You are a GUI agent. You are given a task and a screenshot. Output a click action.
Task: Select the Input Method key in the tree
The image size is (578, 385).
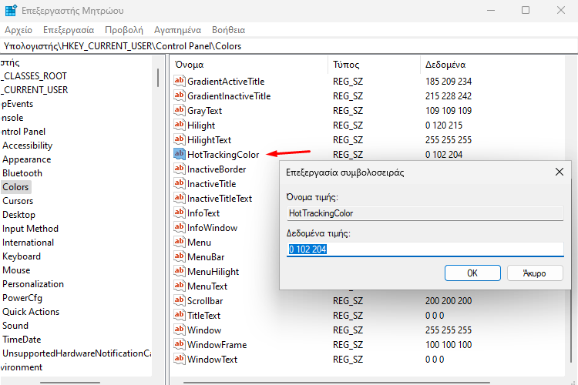pyautogui.click(x=30, y=229)
